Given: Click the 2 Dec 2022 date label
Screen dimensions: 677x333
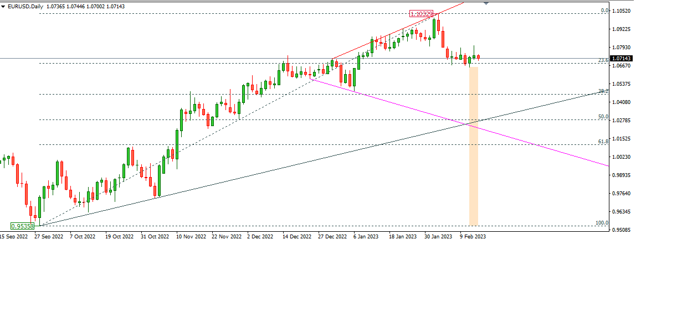Looking at the screenshot, I should pyautogui.click(x=260, y=236).
